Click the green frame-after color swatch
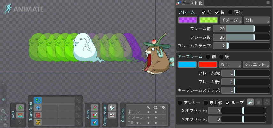This screenshot has width=273, height=128. pyautogui.click(x=208, y=20)
